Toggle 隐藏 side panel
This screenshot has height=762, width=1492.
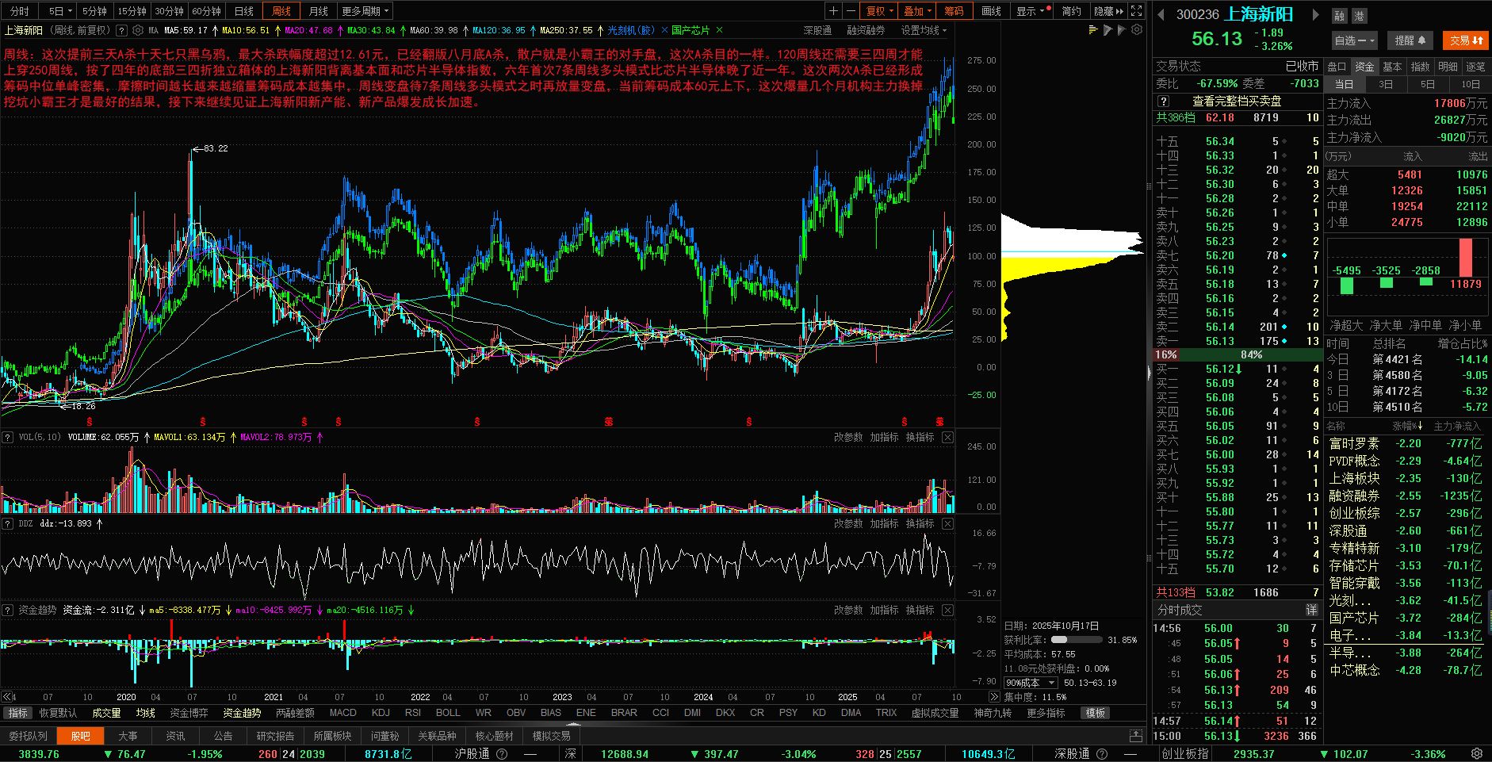(1108, 11)
